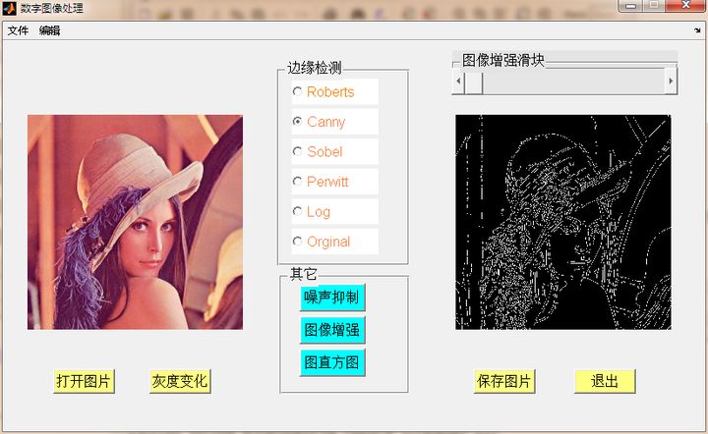Viewport: 708px width, 434px height.
Task: Click the slider's left arrow
Action: tap(458, 81)
